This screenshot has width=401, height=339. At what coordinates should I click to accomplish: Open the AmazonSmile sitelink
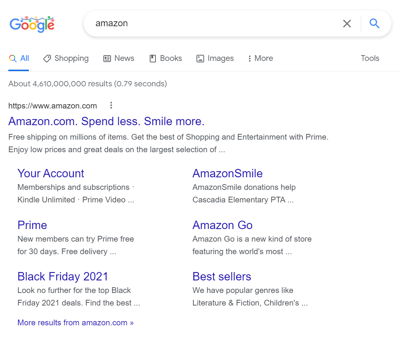[227, 173]
